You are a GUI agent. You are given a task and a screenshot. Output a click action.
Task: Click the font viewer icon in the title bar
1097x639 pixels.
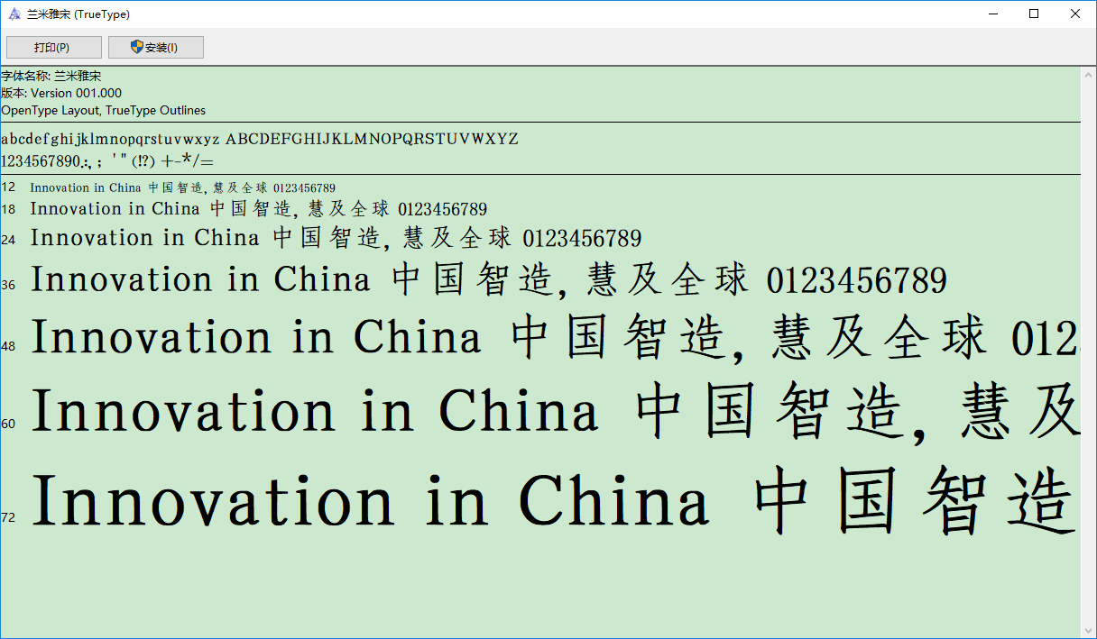coord(14,14)
